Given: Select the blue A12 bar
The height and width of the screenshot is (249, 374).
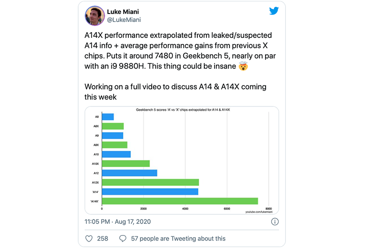Looking at the screenshot, I should point(129,173).
